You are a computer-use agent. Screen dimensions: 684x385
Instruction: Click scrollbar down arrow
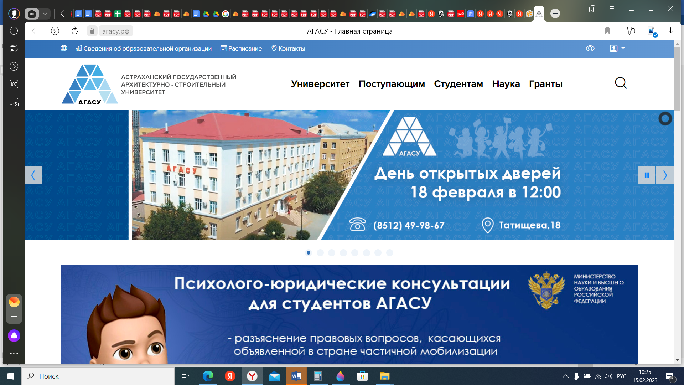pyautogui.click(x=677, y=360)
